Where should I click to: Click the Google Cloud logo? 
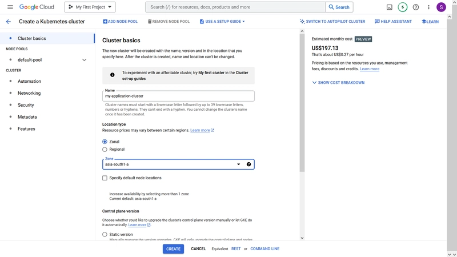[37, 7]
